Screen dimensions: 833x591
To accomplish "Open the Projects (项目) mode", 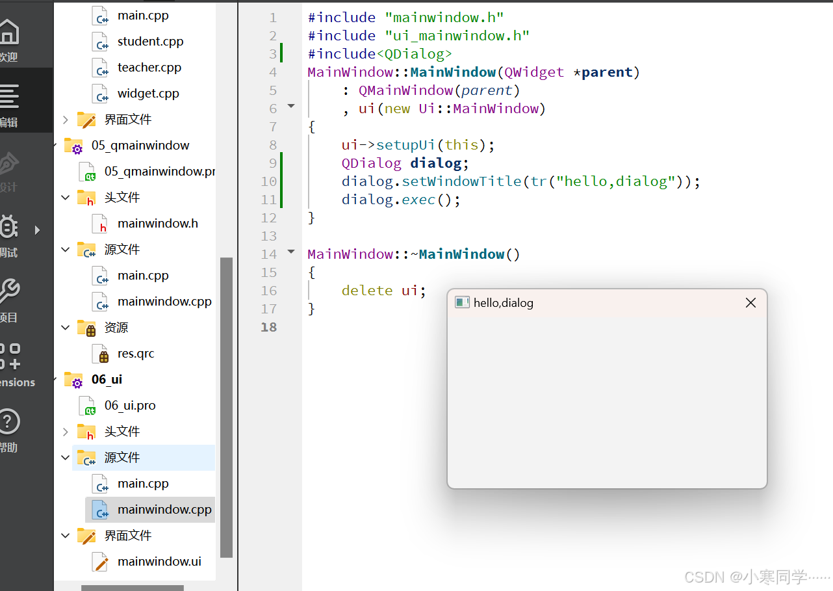I will pyautogui.click(x=9, y=299).
